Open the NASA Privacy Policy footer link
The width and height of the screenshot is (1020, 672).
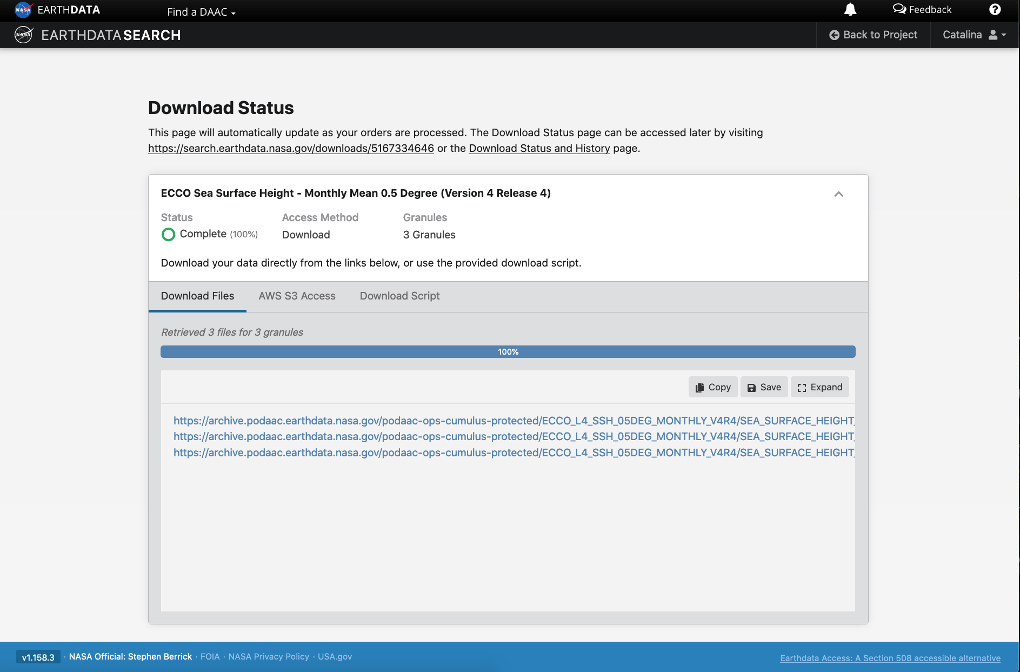coord(269,657)
